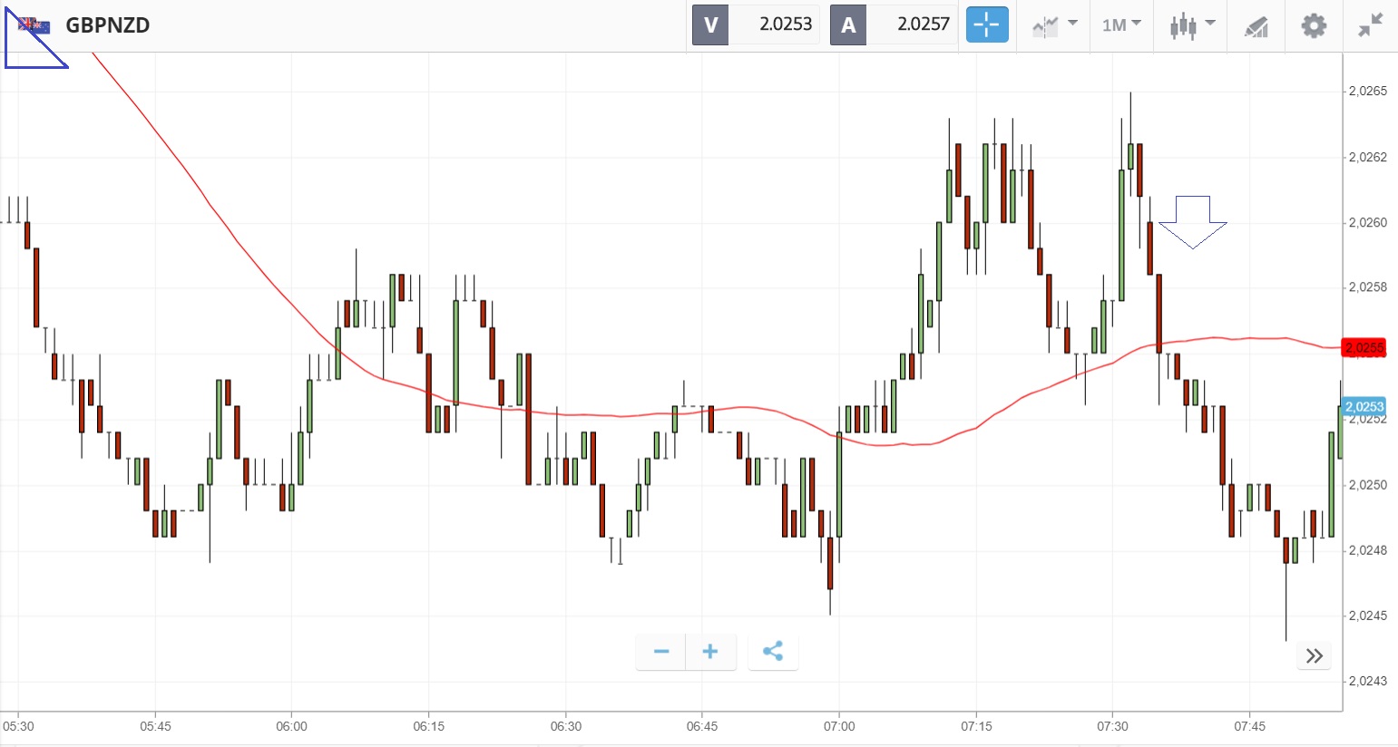This screenshot has width=1398, height=747.
Task: Collapse the chart with shrink arrows
Action: (1370, 24)
